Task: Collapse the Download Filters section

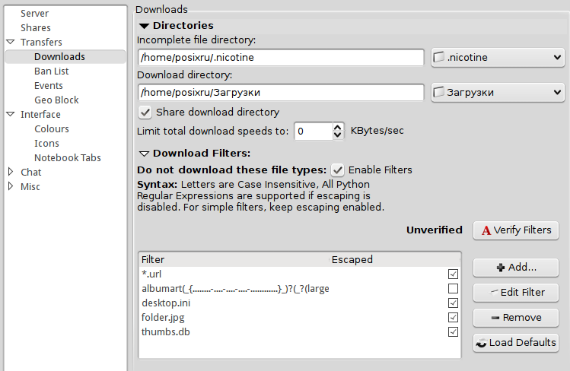Action: tap(144, 154)
